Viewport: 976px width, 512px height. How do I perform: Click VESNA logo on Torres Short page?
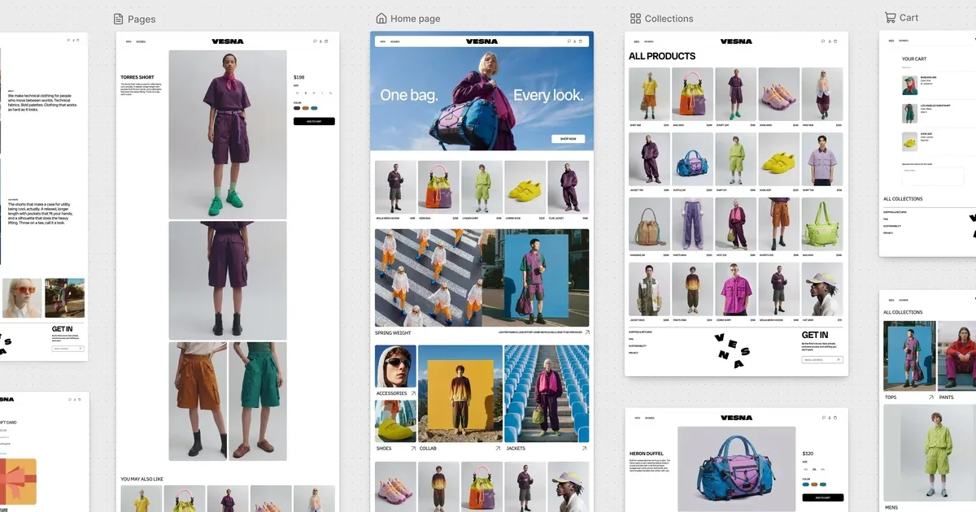coord(228,41)
